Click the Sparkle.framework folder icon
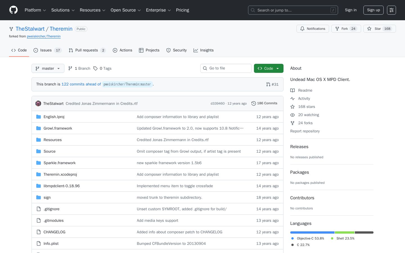The width and height of the screenshot is (405, 253). click(x=39, y=163)
